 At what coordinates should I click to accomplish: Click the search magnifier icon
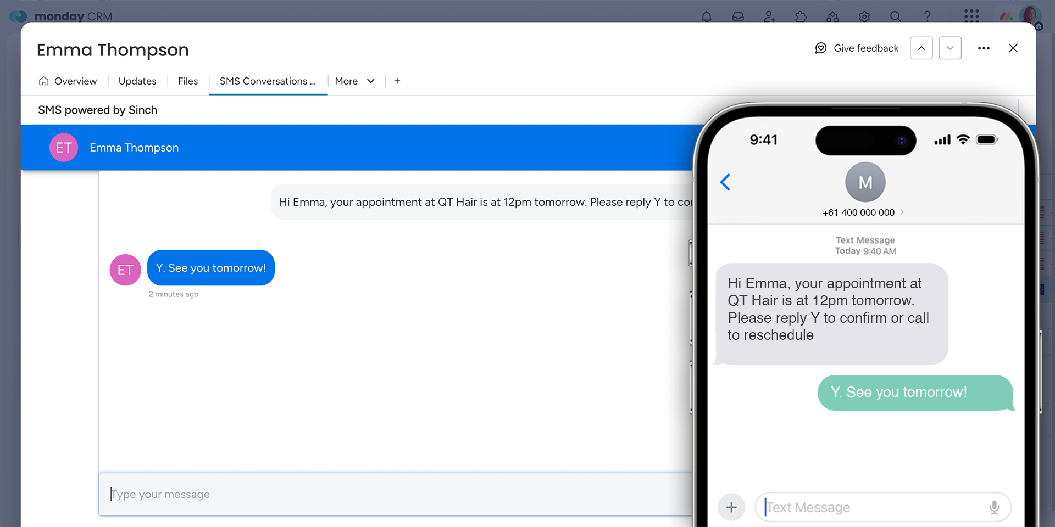[896, 16]
